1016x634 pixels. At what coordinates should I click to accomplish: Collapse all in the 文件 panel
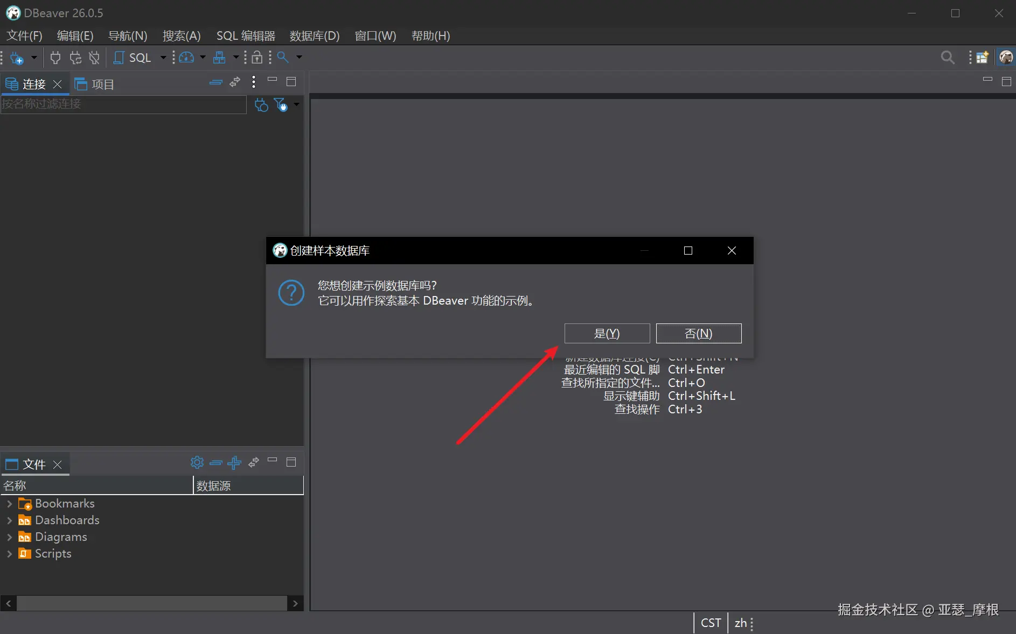tap(216, 463)
